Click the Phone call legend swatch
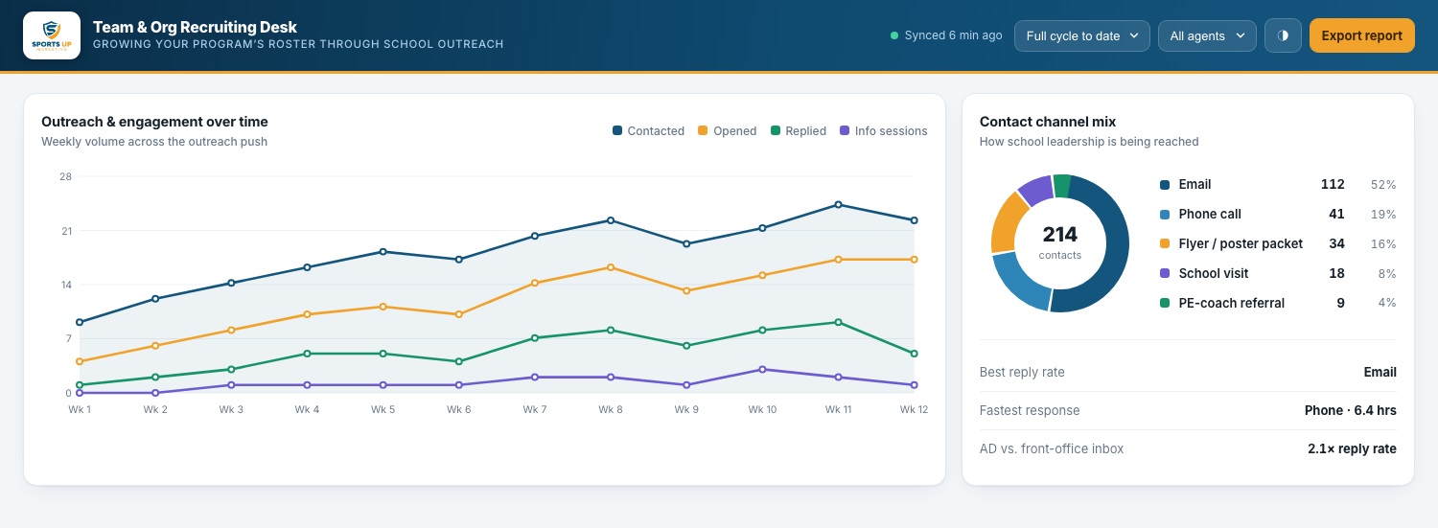Image resolution: width=1438 pixels, height=528 pixels. pyautogui.click(x=1165, y=215)
